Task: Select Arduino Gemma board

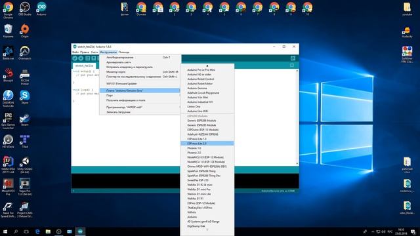Action: [207, 88]
